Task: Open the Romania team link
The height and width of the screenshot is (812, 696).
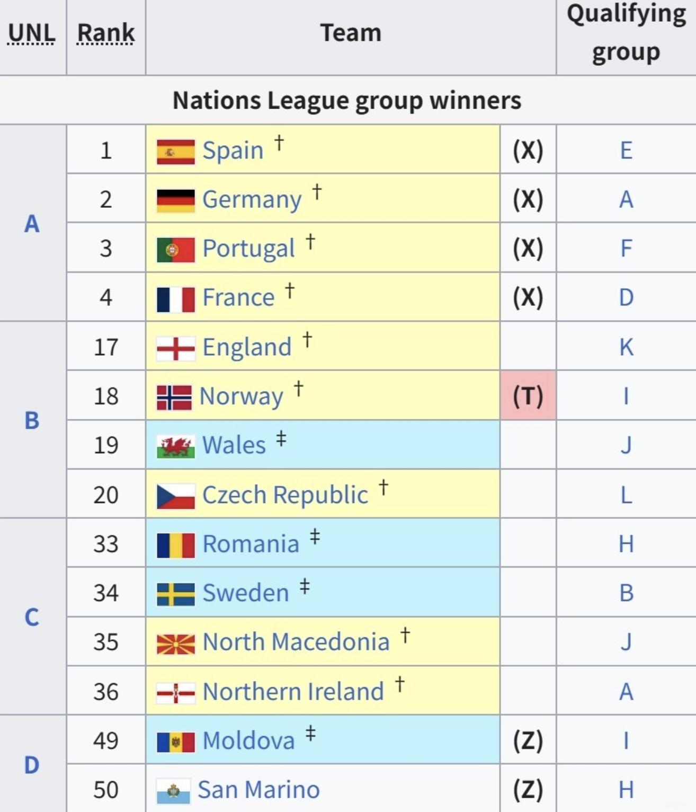Action: 251,544
